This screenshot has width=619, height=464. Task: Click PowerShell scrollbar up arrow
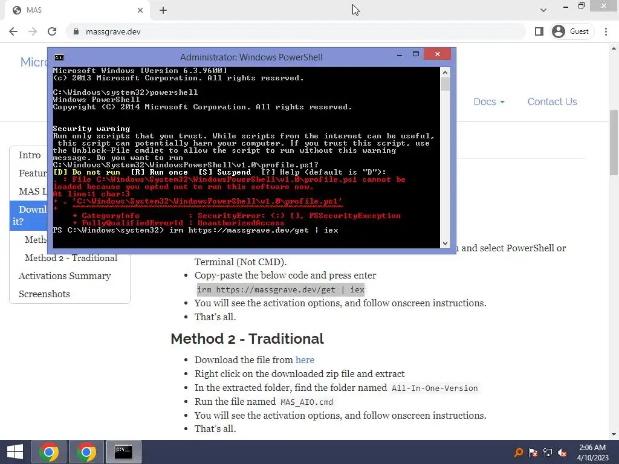point(445,72)
